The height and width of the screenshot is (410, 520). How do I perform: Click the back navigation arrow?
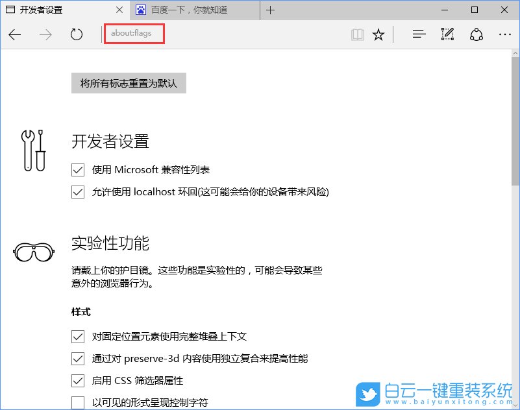coord(15,34)
